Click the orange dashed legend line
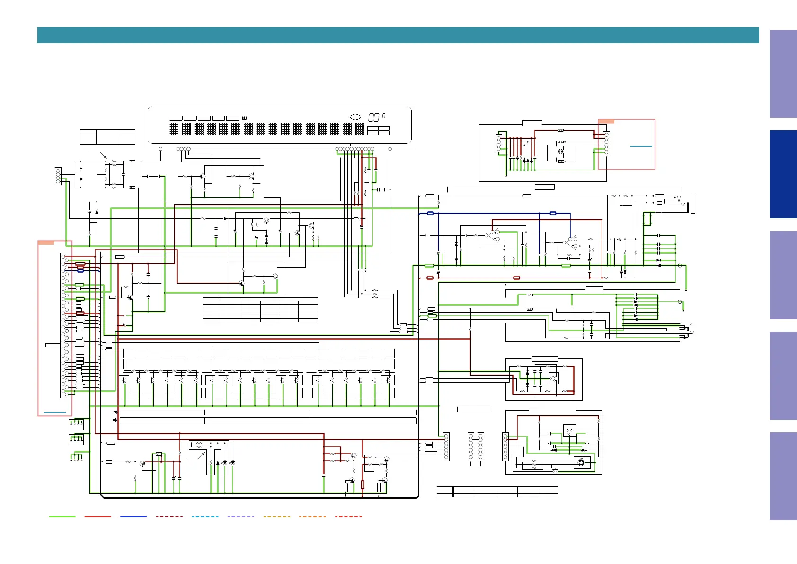Screen dimensions: 797x564 tap(312, 517)
